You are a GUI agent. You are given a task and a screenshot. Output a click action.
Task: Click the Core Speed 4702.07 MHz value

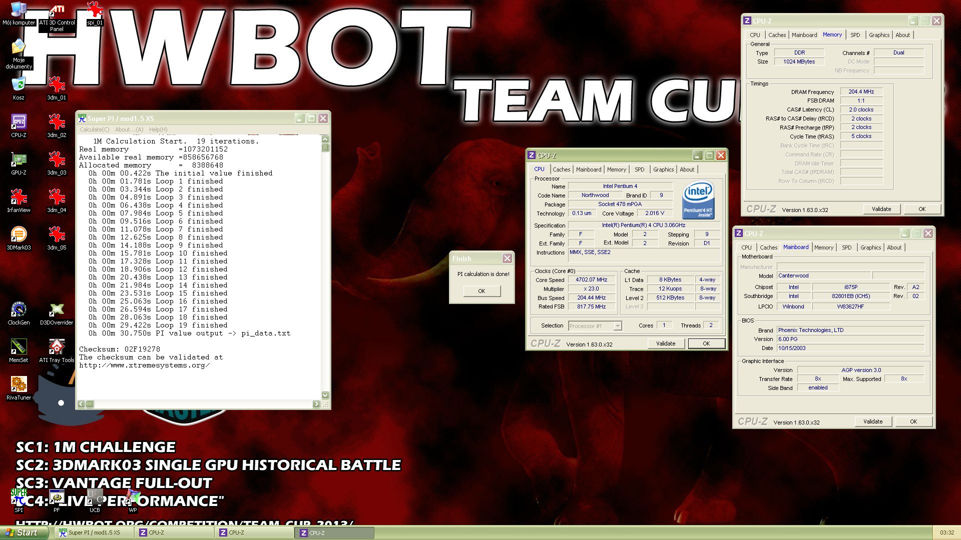tap(592, 280)
